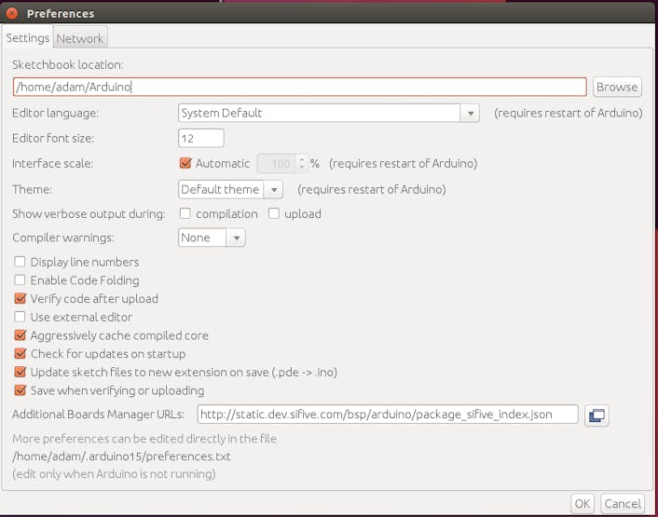The image size is (658, 517).
Task: Open the Editor language dropdown
Action: pyautogui.click(x=329, y=114)
